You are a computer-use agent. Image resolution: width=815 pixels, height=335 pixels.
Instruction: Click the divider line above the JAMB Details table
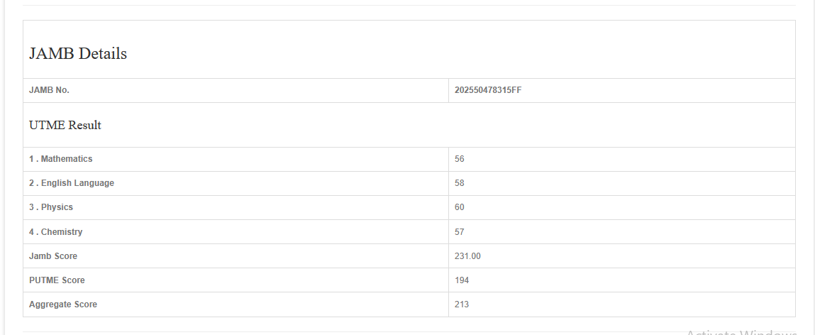pyautogui.click(x=409, y=6)
